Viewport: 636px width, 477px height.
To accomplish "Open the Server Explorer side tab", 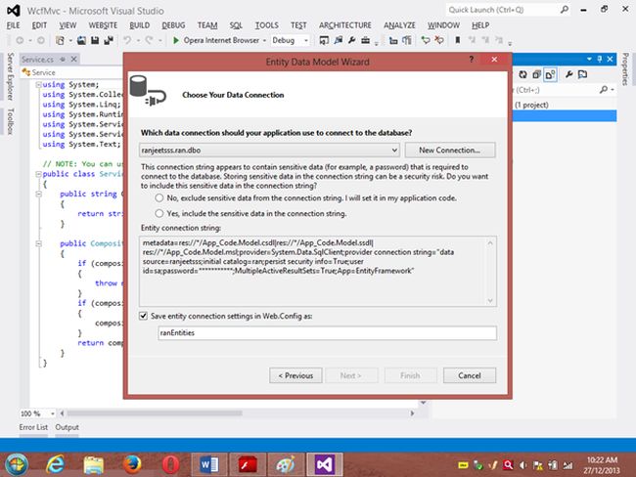I will pos(10,76).
